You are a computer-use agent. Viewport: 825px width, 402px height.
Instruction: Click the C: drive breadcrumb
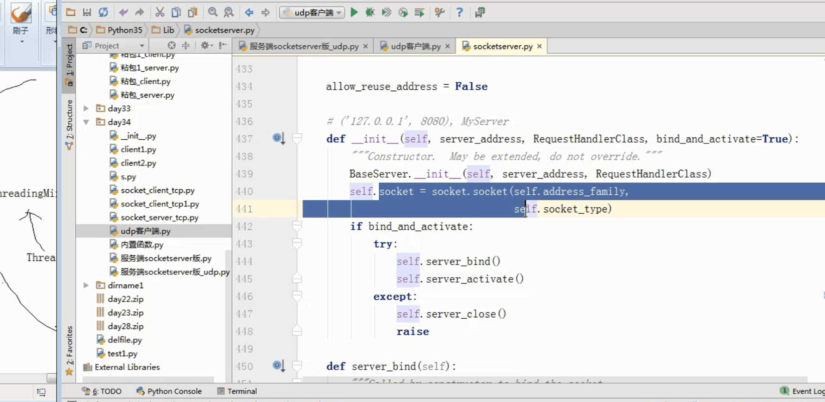coord(78,30)
